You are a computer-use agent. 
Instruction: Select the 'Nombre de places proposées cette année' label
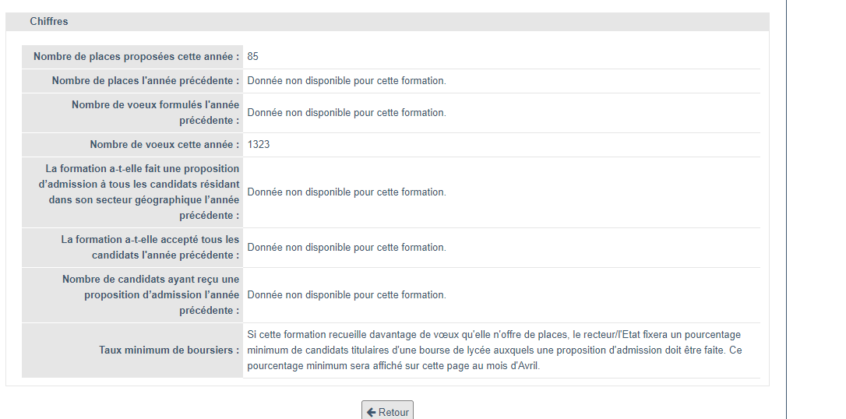(x=136, y=57)
